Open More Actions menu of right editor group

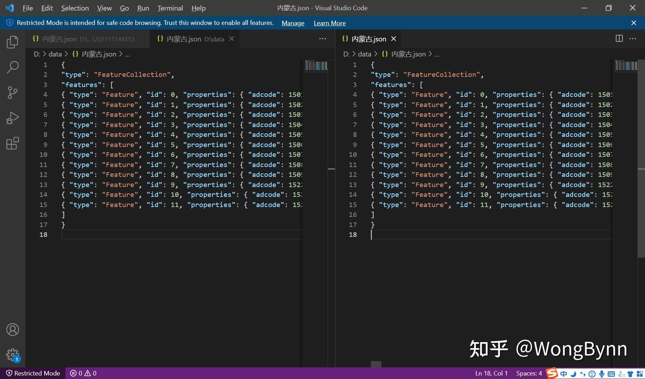click(x=633, y=39)
